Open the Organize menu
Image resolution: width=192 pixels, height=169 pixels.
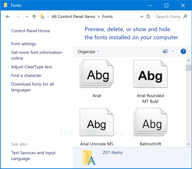point(88,52)
